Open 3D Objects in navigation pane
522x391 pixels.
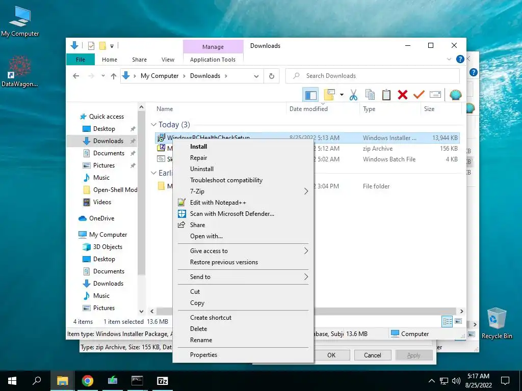[x=108, y=247]
